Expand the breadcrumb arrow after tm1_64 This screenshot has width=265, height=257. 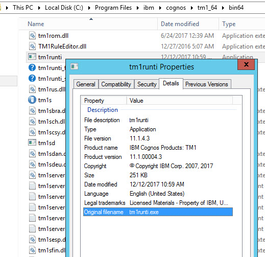click(223, 8)
